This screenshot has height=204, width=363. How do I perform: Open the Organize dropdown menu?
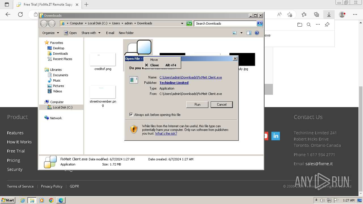(x=50, y=33)
